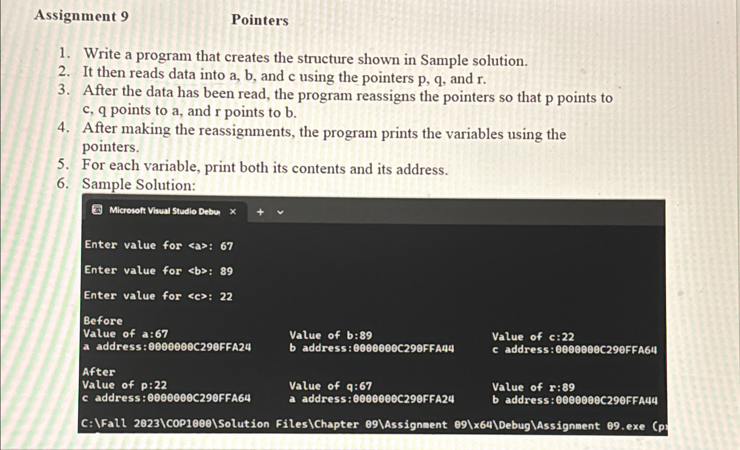740x450 pixels.
Task: Click Value of p:22 output line
Action: coord(124,385)
